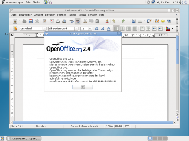
Task: Run the Spellcheck icon
Action: 72,21
